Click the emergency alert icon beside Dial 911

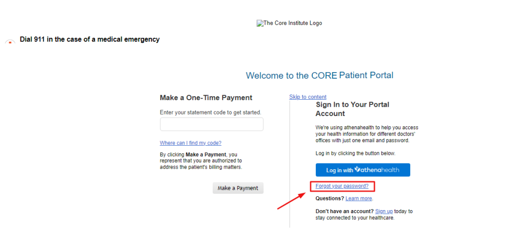pos(10,43)
